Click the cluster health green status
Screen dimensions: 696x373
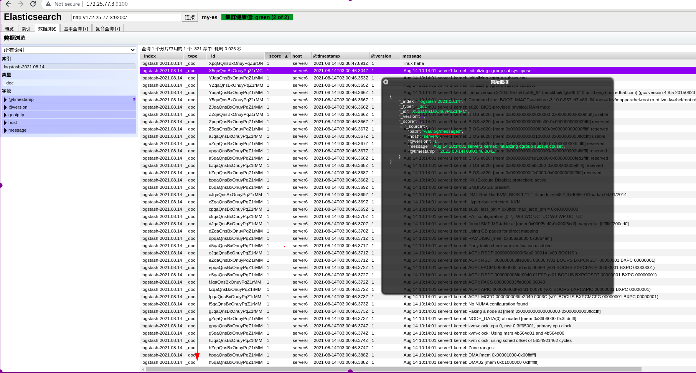click(257, 17)
